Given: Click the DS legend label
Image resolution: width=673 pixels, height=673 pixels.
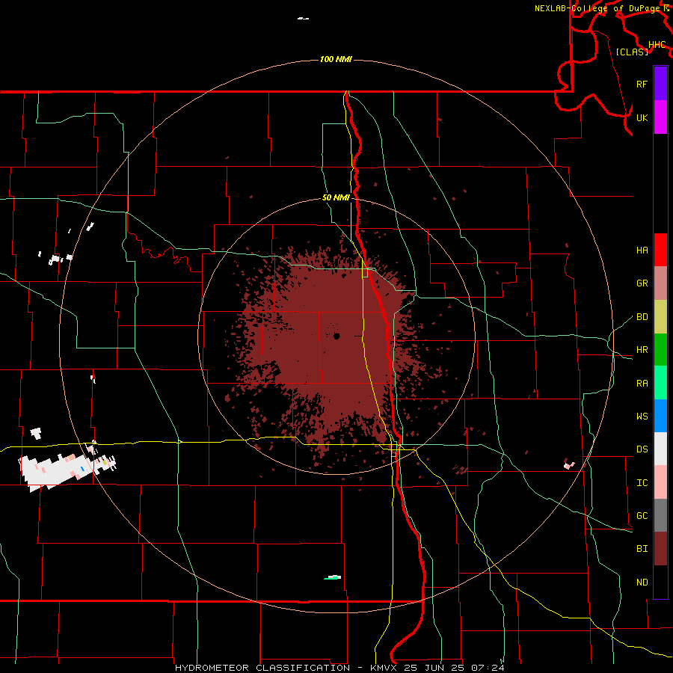Looking at the screenshot, I should [x=642, y=449].
